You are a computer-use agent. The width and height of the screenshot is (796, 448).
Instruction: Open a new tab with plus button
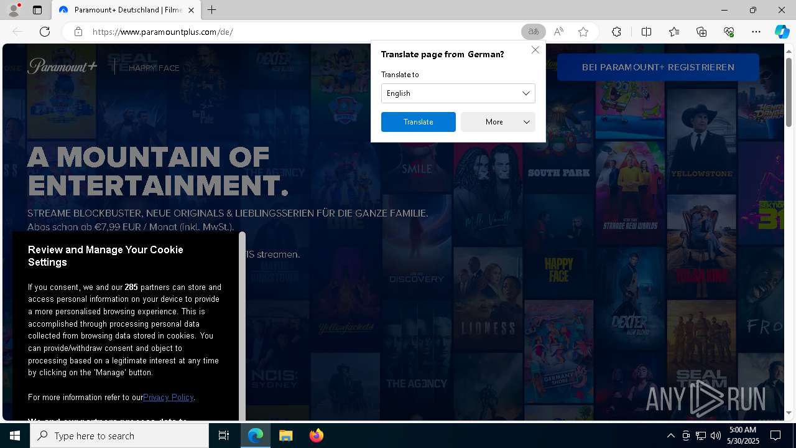(212, 10)
